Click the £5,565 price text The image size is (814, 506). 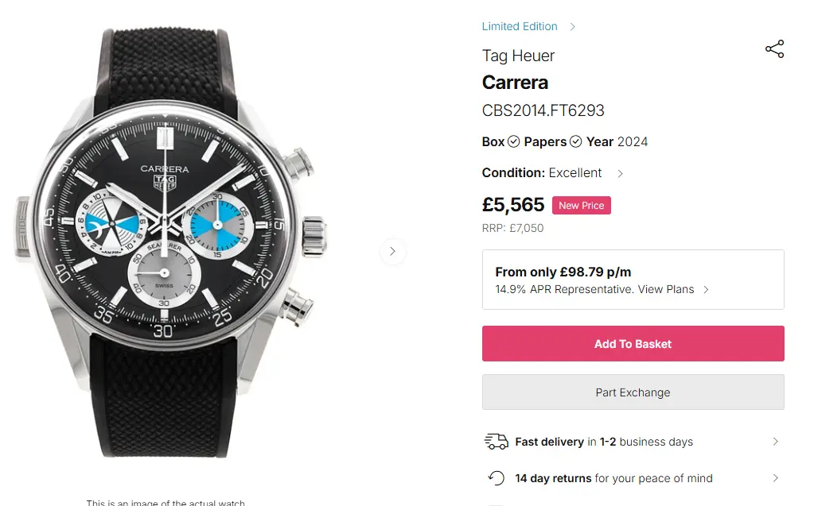tap(513, 205)
